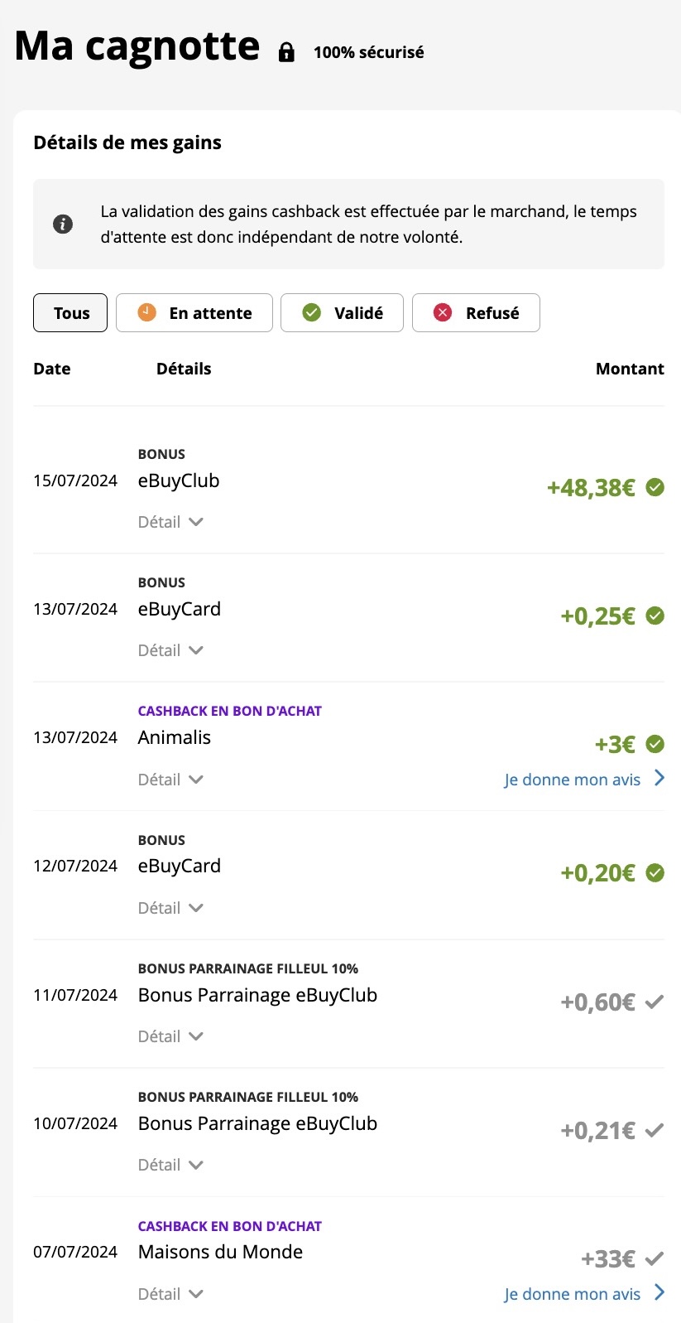Click the info icon in notice
The width and height of the screenshot is (681, 1323).
click(x=63, y=224)
